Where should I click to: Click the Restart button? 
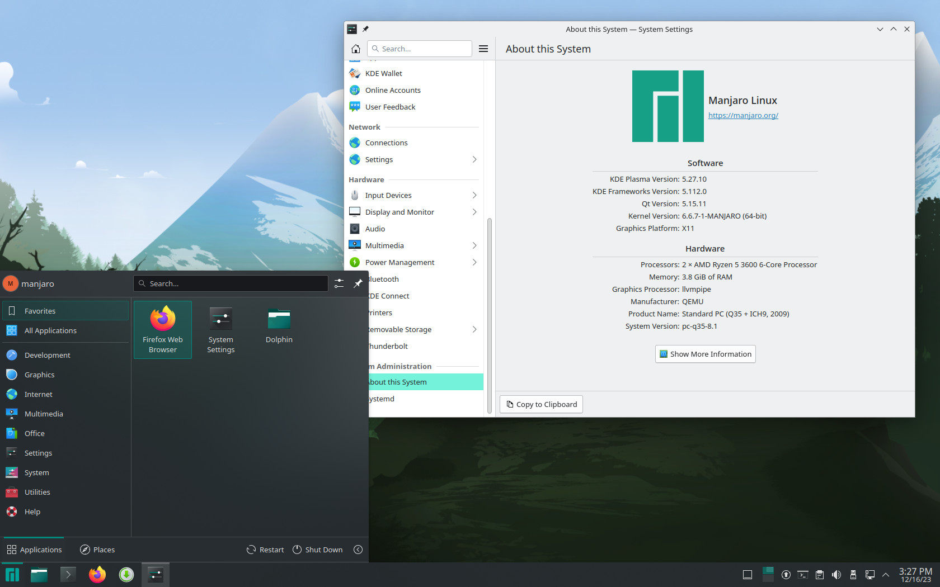point(265,550)
